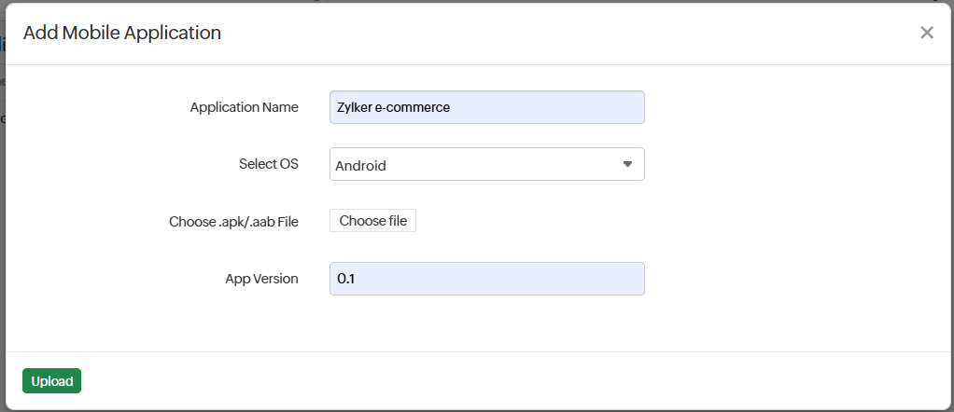Screen dimensions: 954x412
Task: Click the 'App Version' label
Action: [x=261, y=279]
